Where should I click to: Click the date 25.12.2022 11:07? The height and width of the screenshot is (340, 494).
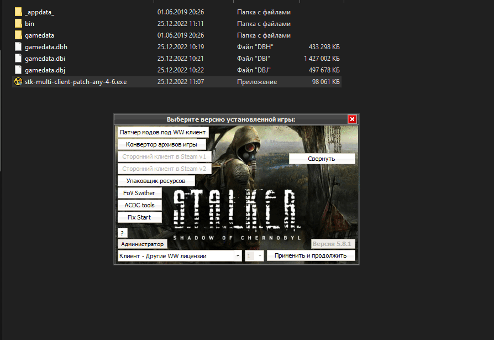181,82
